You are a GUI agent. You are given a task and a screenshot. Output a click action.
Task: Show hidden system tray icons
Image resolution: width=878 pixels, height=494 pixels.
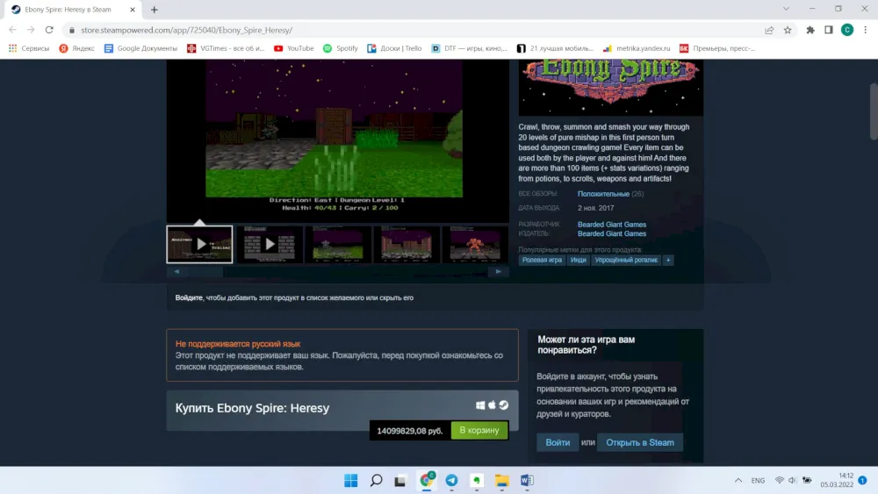pos(738,481)
